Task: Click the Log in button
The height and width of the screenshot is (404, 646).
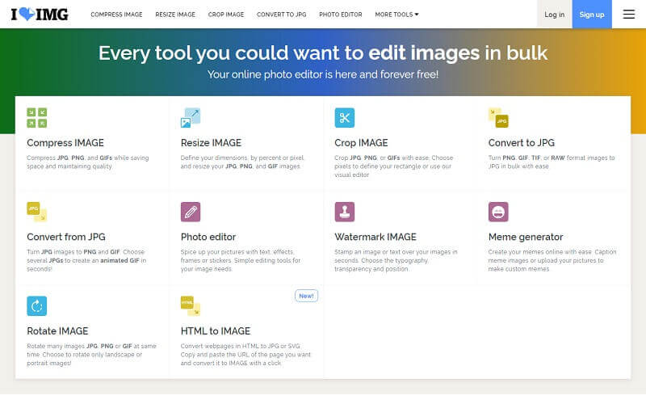Action: pyautogui.click(x=554, y=15)
